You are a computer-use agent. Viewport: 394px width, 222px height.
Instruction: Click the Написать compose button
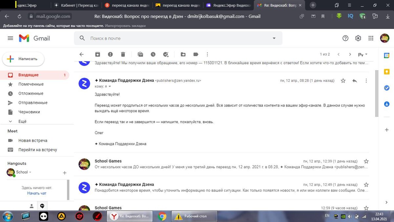pos(23,59)
